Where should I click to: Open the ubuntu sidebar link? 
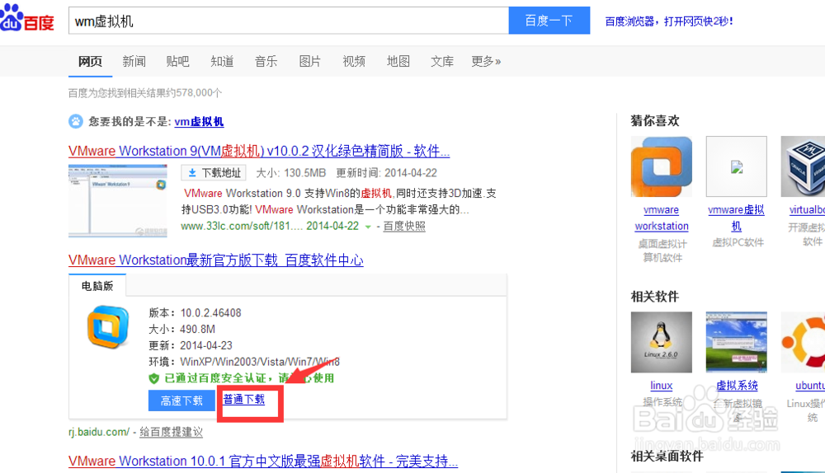810,386
